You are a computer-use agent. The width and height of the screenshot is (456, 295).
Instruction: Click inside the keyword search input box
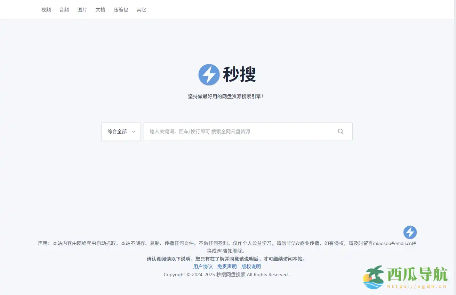pyautogui.click(x=226, y=132)
